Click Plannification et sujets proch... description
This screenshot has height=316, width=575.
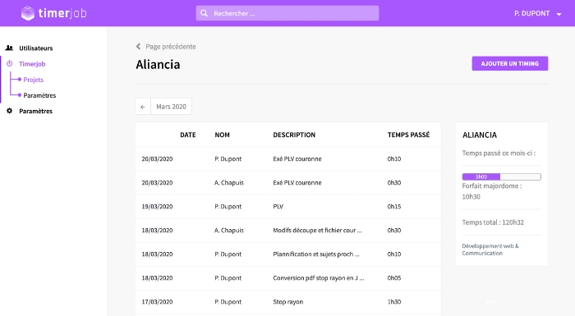pyautogui.click(x=316, y=254)
